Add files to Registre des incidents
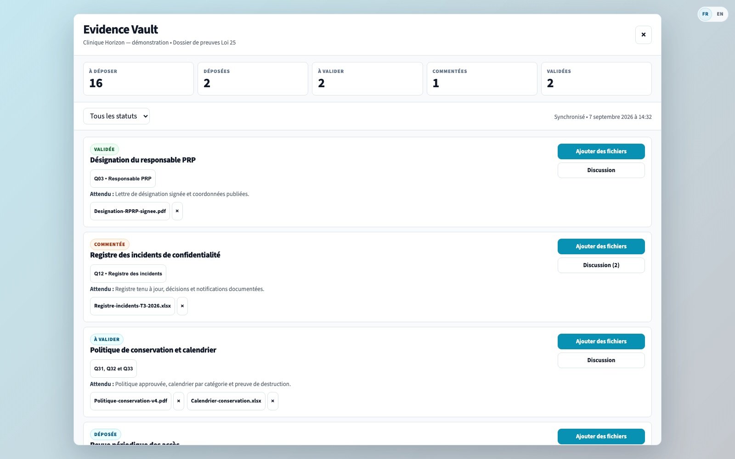 [601, 246]
